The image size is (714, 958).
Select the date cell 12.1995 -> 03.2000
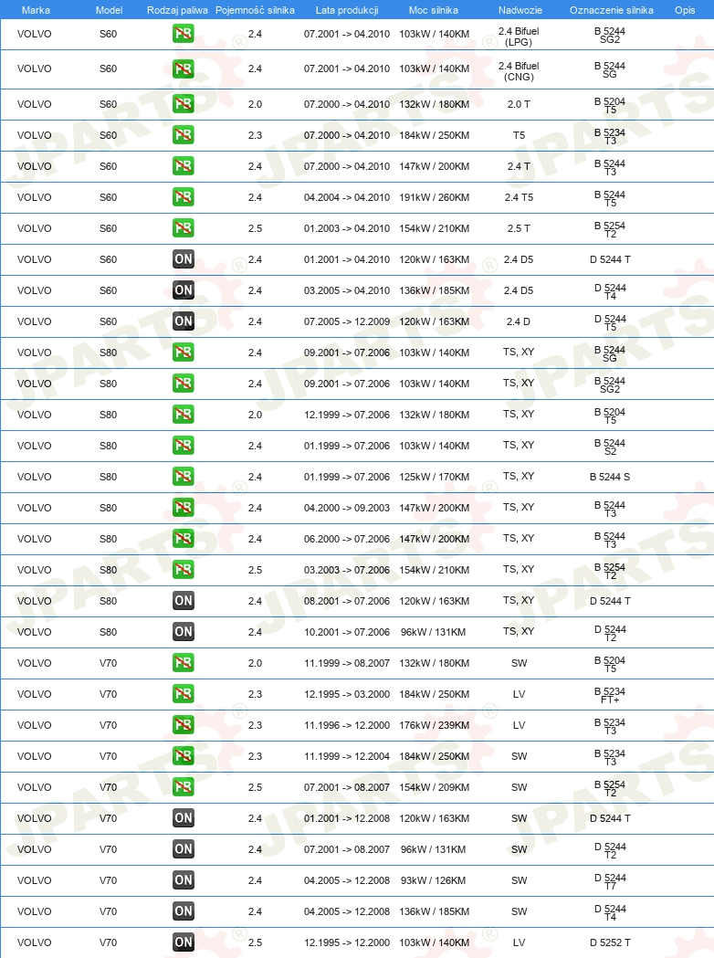point(347,694)
